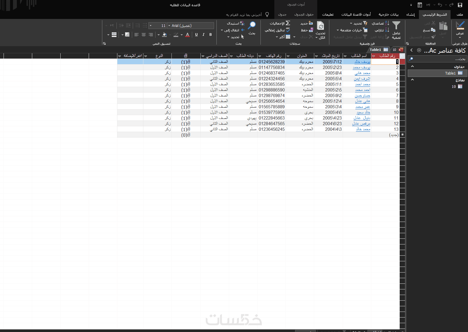The height and width of the screenshot is (332, 468).
Task: Click the gridlines icon
Action: (127, 35)
